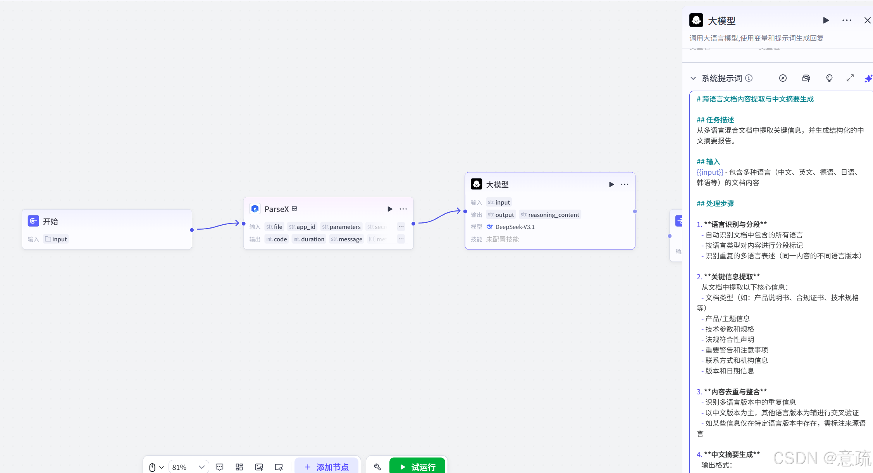The height and width of the screenshot is (473, 873).
Task: Click the 添加节点 button
Action: click(x=326, y=467)
